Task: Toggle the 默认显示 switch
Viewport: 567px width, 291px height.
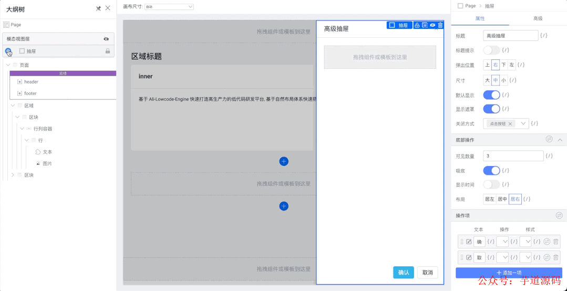Action: 491,95
